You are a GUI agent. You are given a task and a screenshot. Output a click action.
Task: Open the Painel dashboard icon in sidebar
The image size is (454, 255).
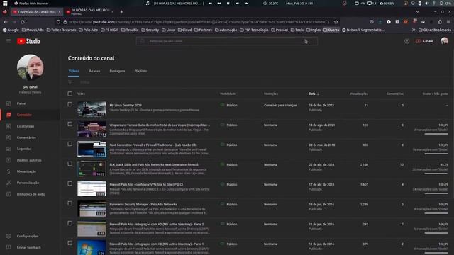click(x=9, y=103)
